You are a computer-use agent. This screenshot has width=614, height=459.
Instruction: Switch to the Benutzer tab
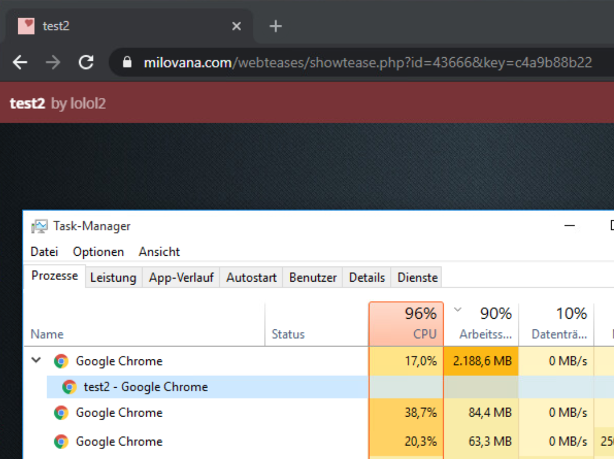[312, 278]
